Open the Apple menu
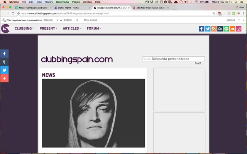This screenshot has height=154, width=247. point(5,2)
